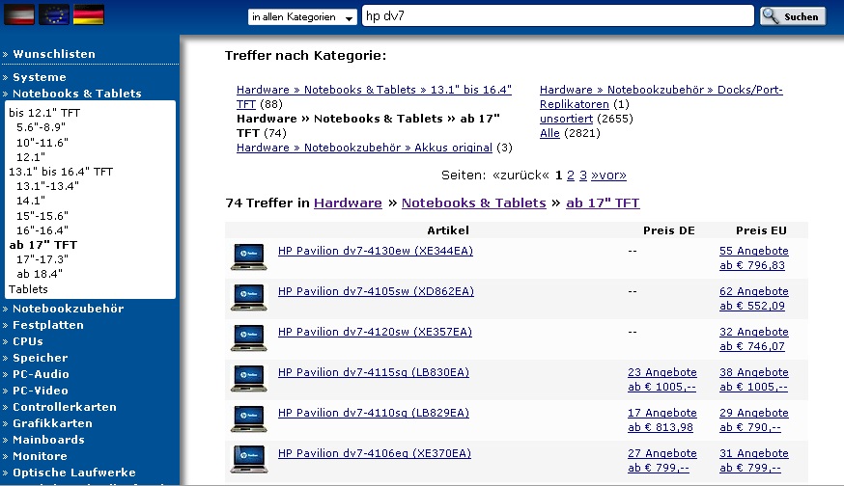The height and width of the screenshot is (486, 844).
Task: Open the Monitore sidebar category
Action: coord(40,456)
